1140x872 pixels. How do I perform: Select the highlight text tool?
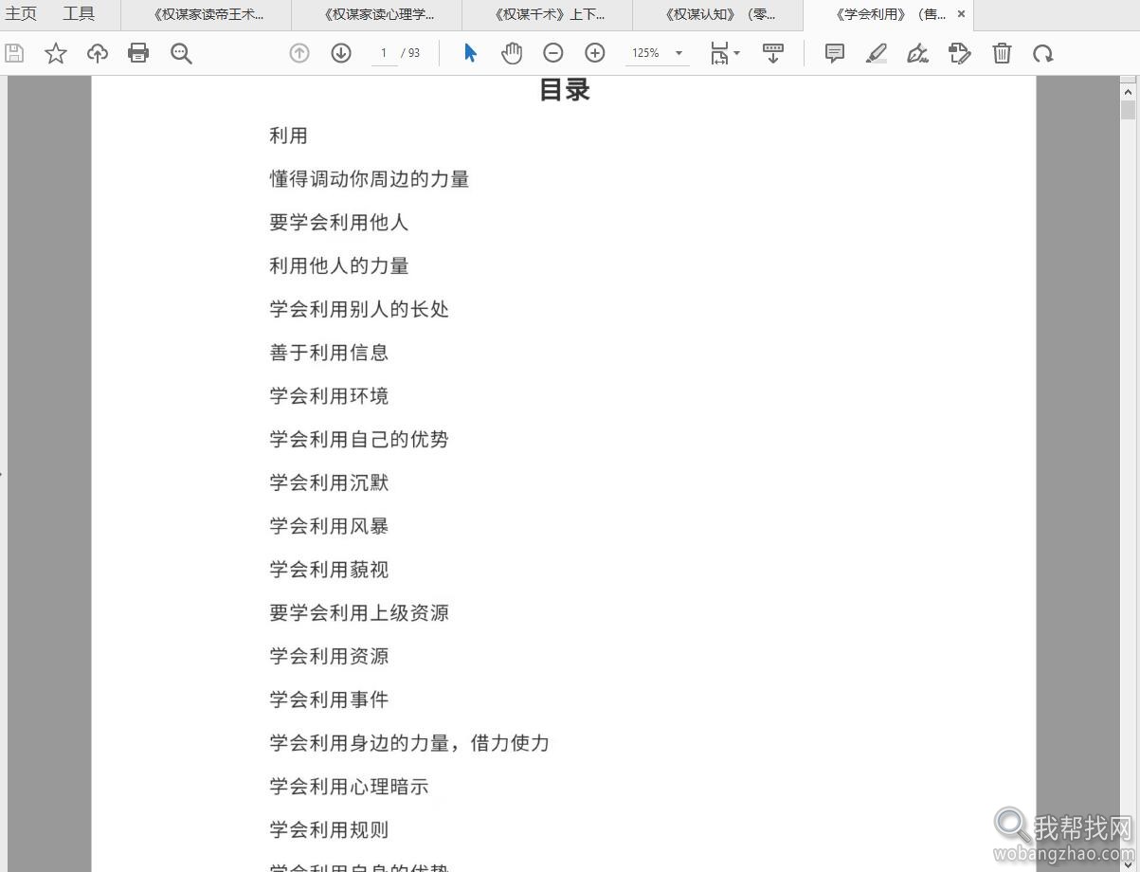pos(877,53)
